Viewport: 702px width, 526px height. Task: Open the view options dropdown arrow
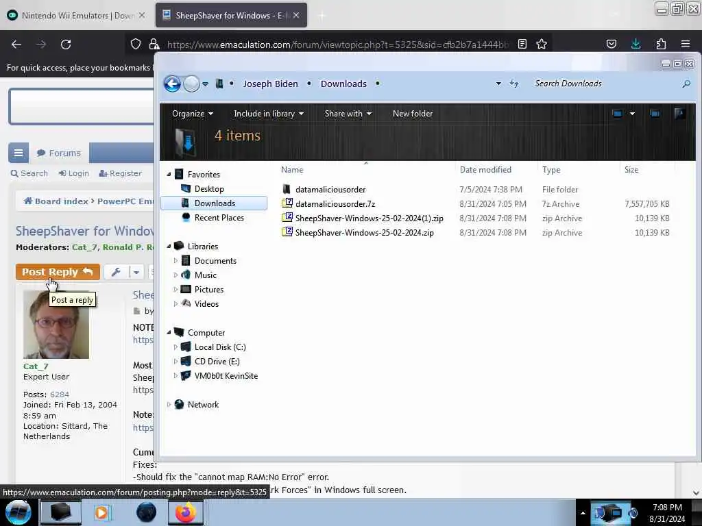point(632,114)
